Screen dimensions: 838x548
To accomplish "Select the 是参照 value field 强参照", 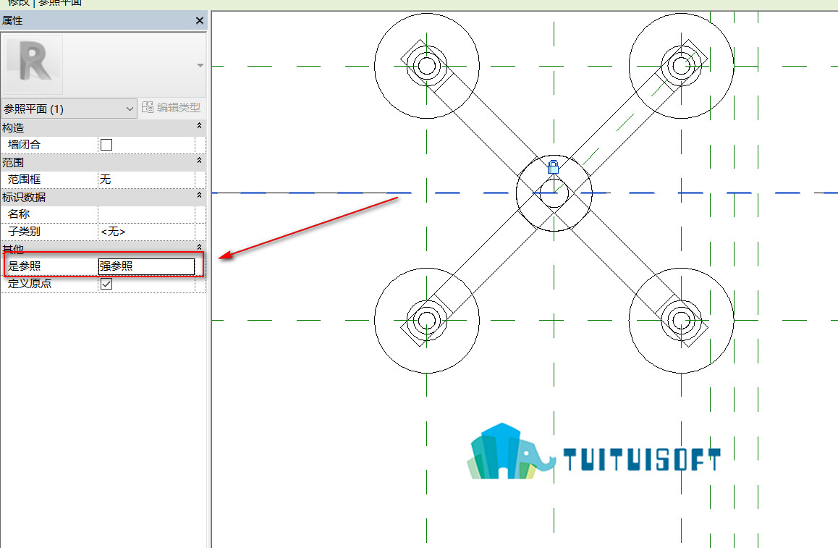I will tap(146, 266).
